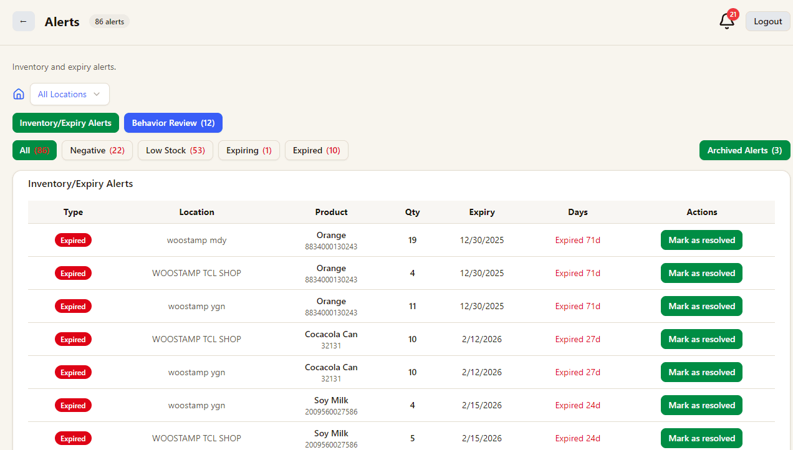
Task: Click the Expired badge on the first row
Action: (73, 240)
